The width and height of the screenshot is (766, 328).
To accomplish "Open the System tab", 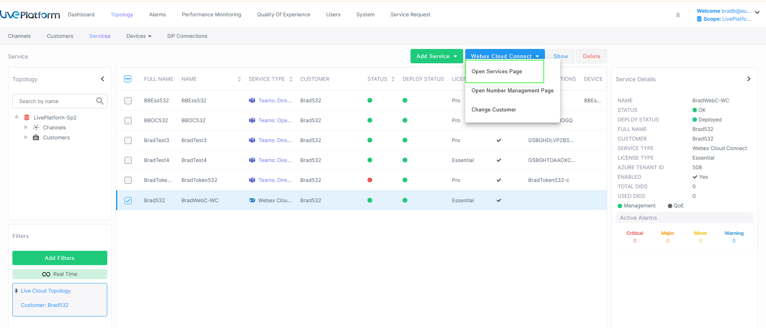I will tap(365, 15).
